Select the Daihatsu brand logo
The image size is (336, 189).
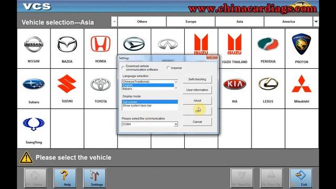(x=134, y=44)
